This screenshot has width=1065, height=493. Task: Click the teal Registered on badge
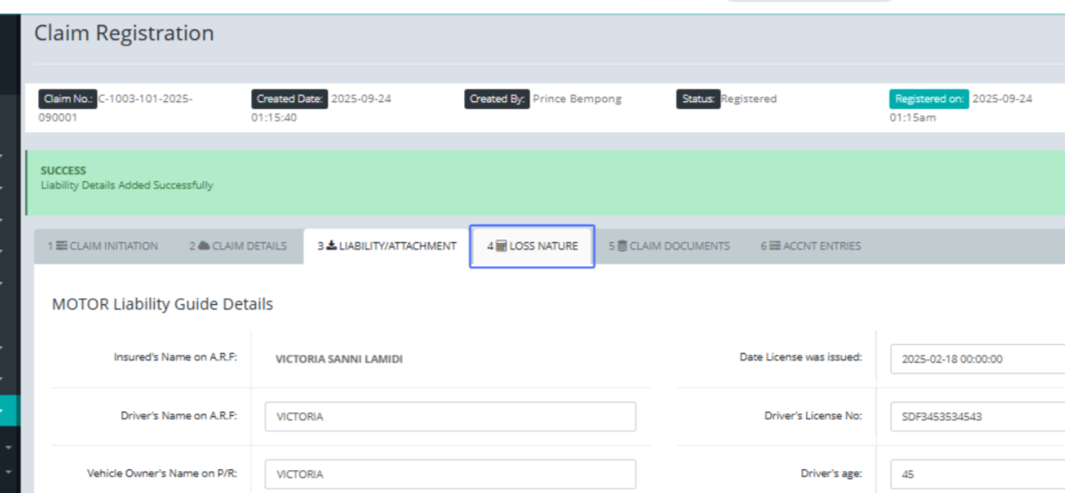pyautogui.click(x=929, y=99)
